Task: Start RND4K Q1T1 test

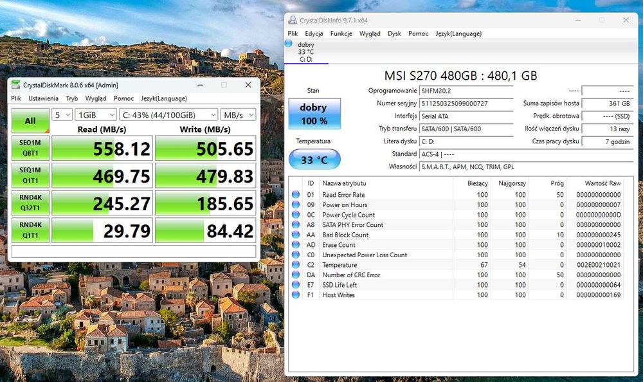Action: [30, 230]
